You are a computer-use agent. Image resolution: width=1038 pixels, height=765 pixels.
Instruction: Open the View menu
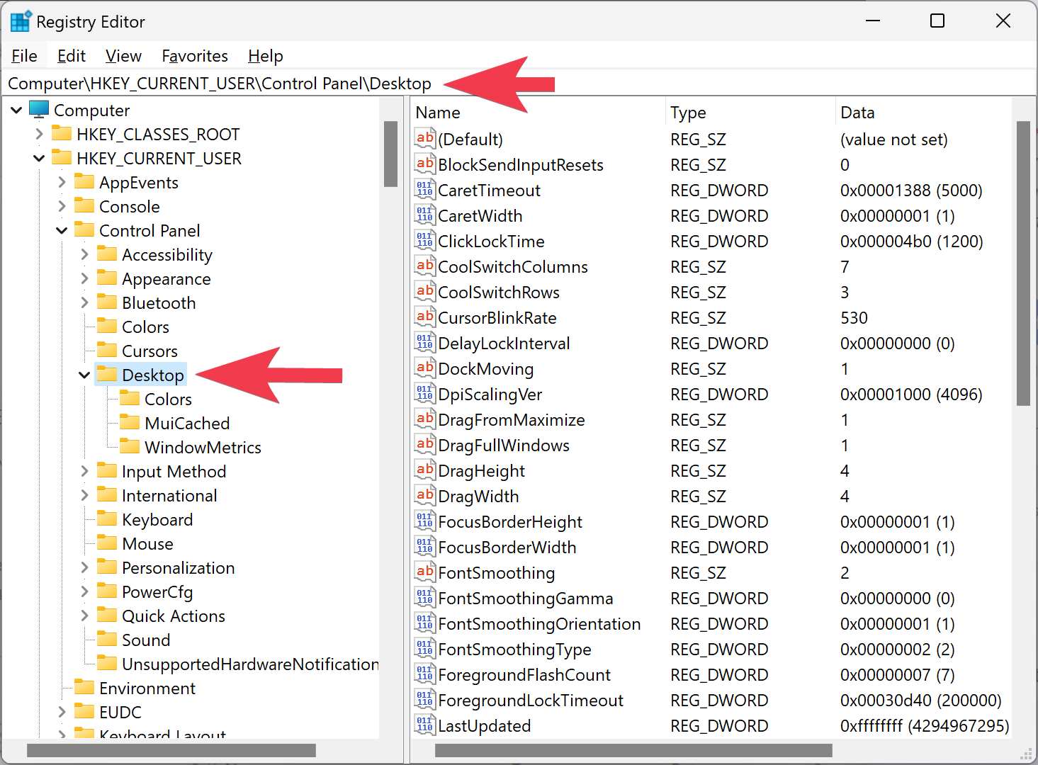point(123,56)
